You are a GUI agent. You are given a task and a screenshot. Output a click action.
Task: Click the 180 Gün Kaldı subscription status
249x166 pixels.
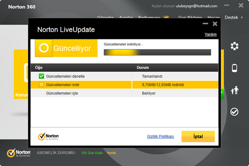coord(92,153)
